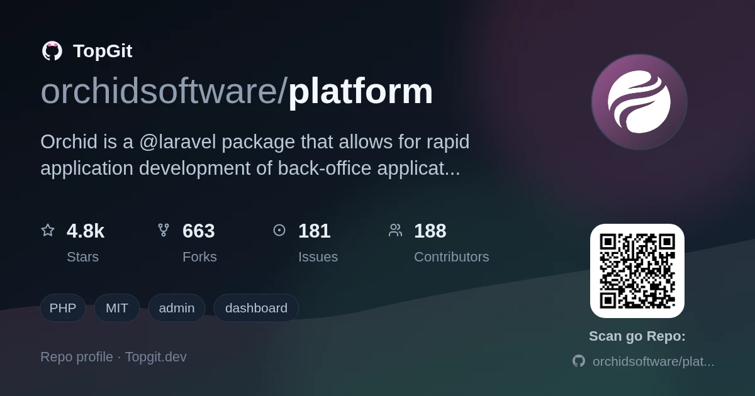Click the 4.8k stars count

pyautogui.click(x=86, y=231)
